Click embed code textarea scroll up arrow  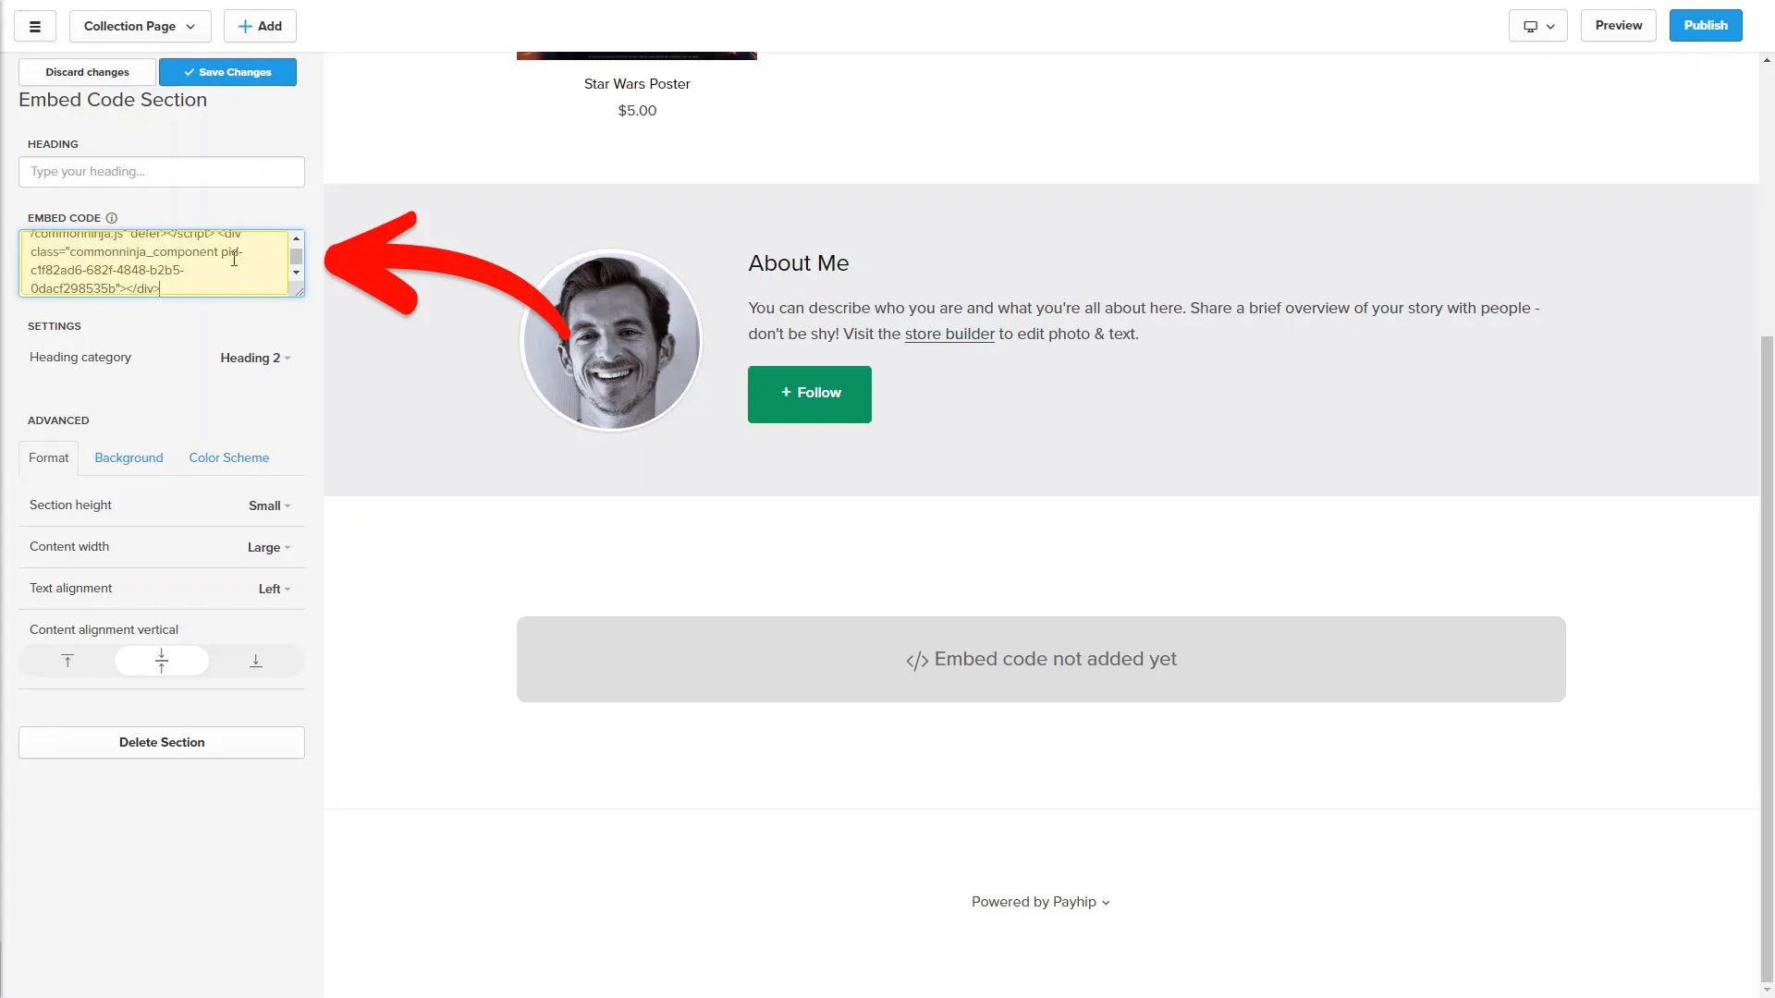point(296,238)
